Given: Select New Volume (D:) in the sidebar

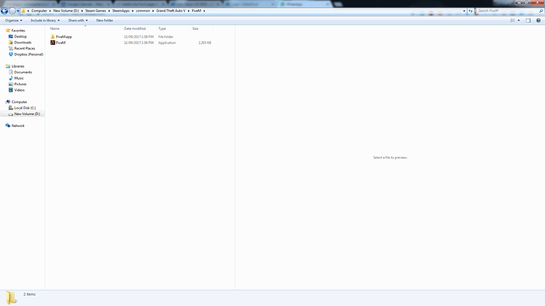Looking at the screenshot, I should [27, 114].
